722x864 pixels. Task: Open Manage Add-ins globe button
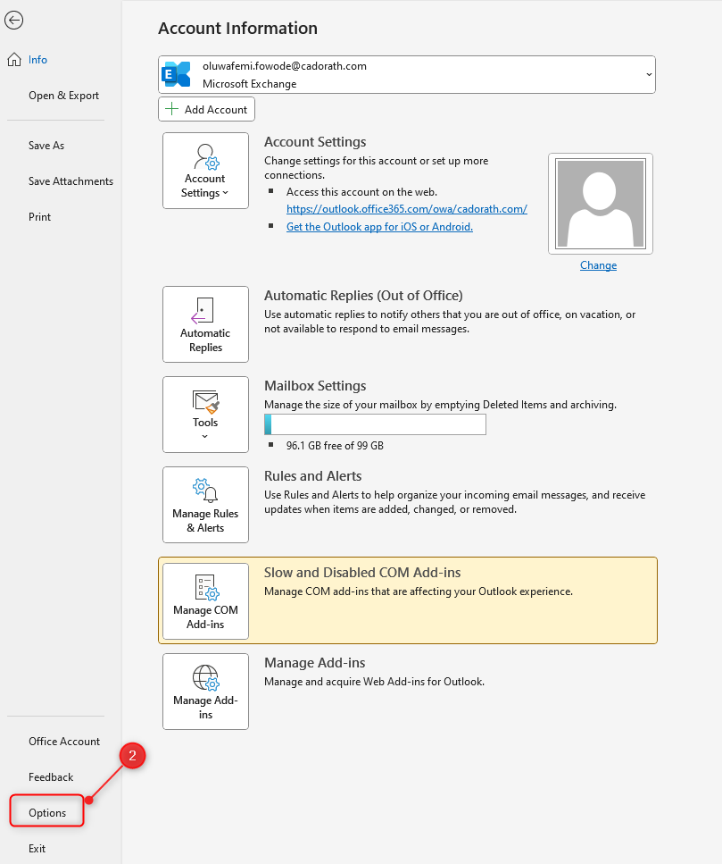205,692
